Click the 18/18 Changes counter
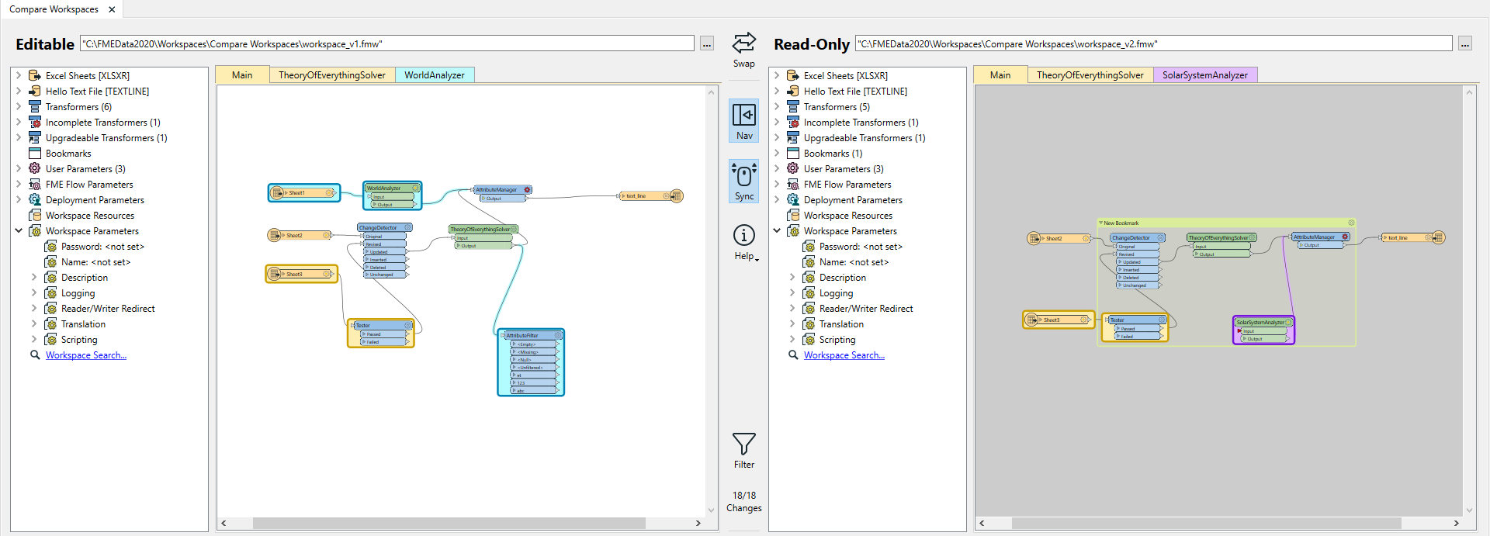The image size is (1490, 536). (x=743, y=501)
